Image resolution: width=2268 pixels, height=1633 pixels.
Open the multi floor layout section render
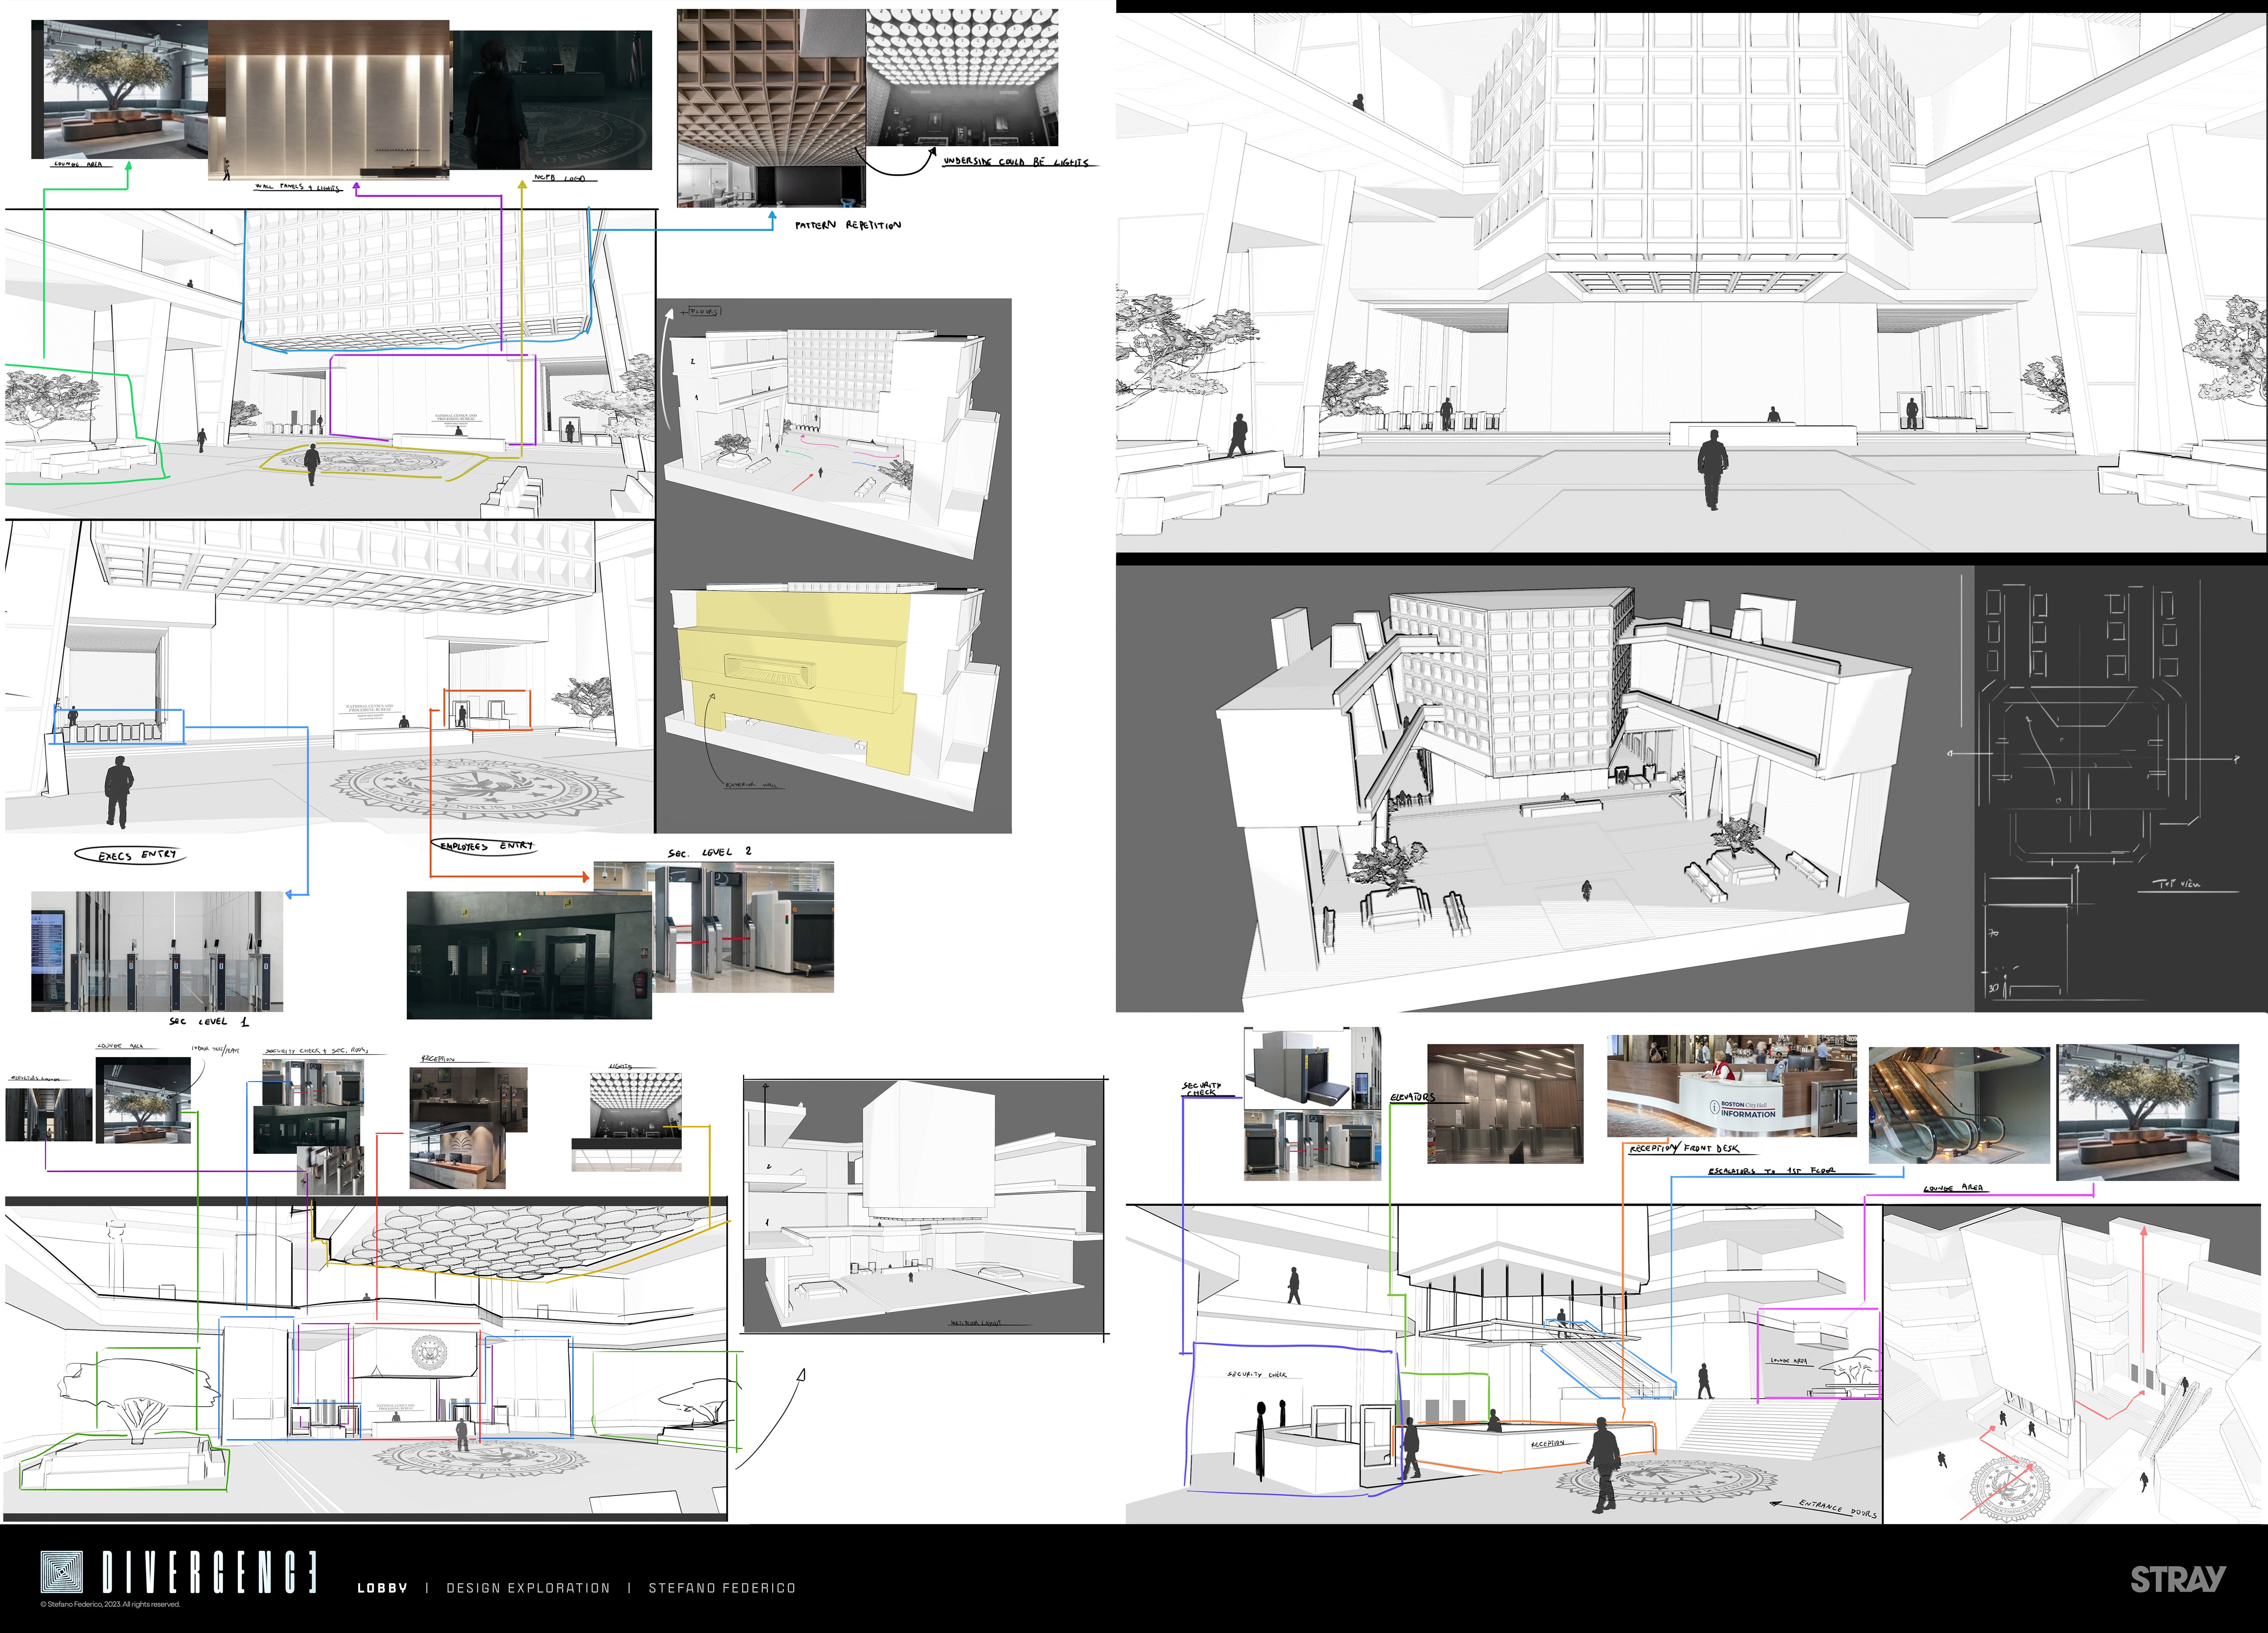click(x=924, y=1205)
